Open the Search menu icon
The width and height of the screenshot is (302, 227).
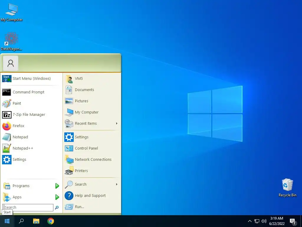[x=69, y=184]
